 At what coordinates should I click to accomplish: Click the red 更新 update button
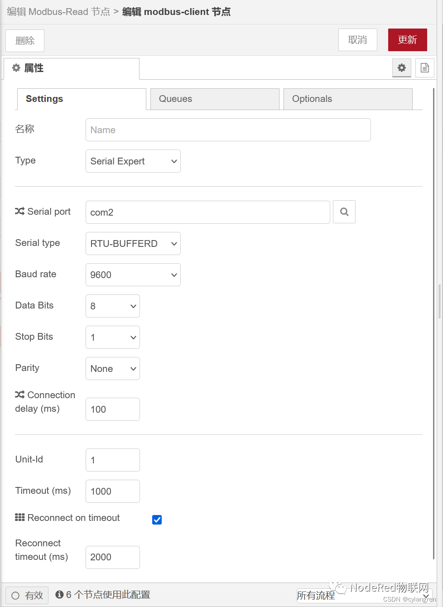pos(408,40)
